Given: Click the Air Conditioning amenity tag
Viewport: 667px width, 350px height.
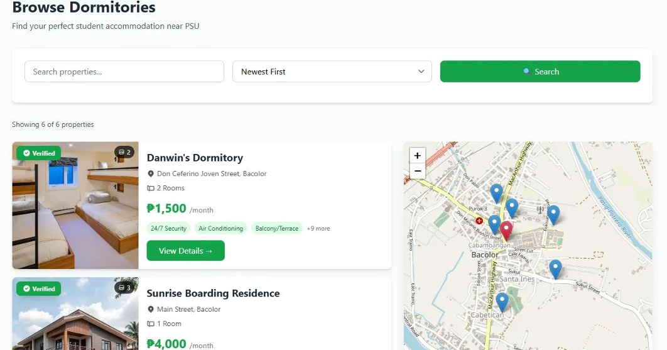Looking at the screenshot, I should coord(221,228).
